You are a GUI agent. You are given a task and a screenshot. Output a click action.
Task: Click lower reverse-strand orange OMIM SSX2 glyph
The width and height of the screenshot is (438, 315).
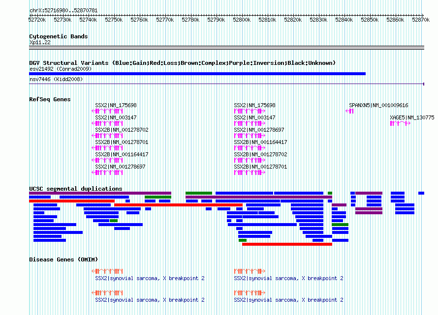[x=107, y=293]
